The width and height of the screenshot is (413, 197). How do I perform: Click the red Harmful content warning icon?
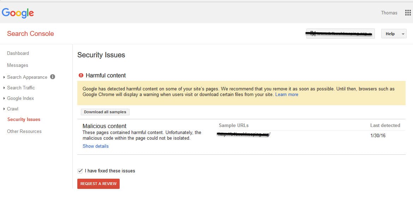[x=81, y=76]
